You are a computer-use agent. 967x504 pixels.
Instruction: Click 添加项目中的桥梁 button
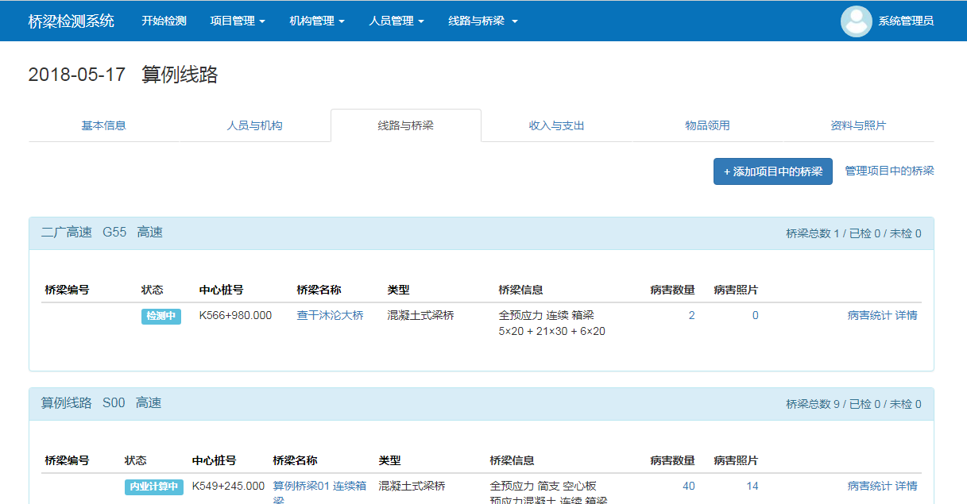[772, 171]
